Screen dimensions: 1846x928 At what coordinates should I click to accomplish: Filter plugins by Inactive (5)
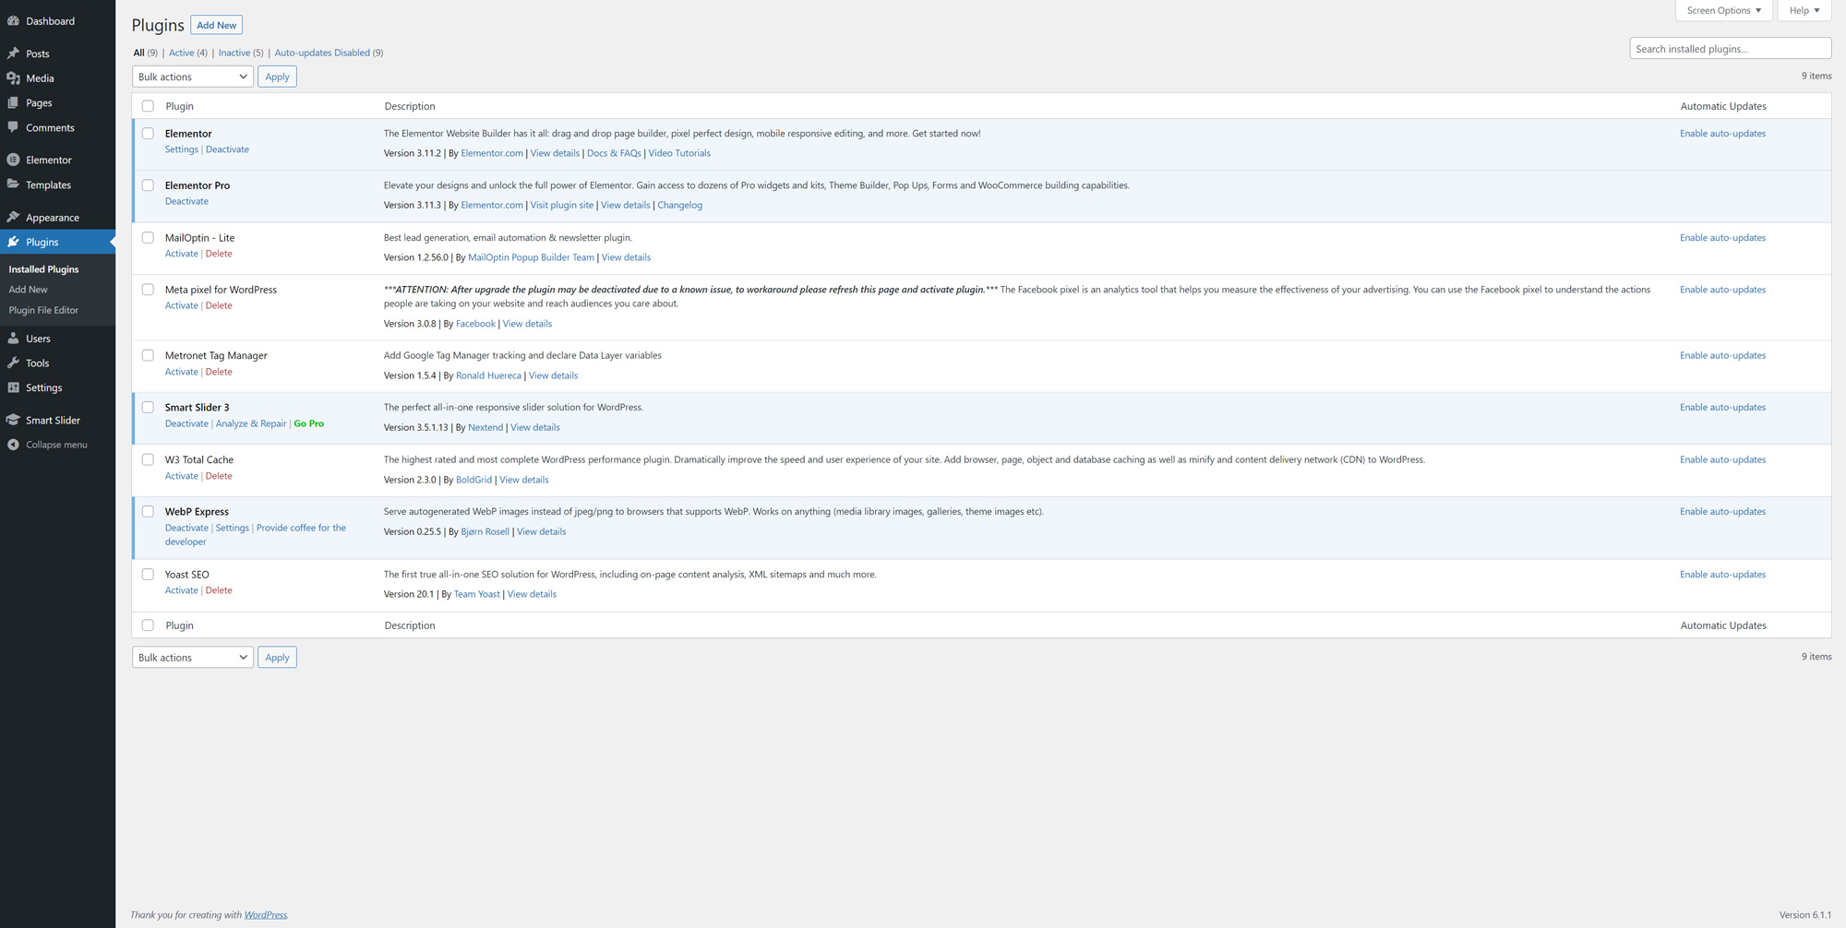pyautogui.click(x=240, y=53)
